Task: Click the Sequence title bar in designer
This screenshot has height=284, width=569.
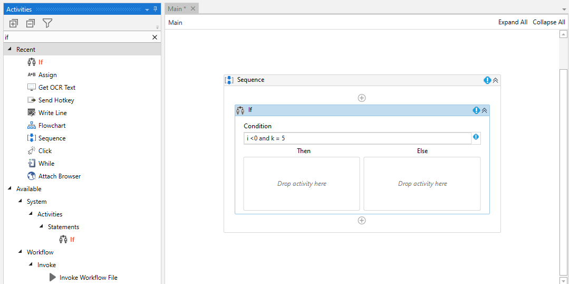Action: [x=362, y=80]
